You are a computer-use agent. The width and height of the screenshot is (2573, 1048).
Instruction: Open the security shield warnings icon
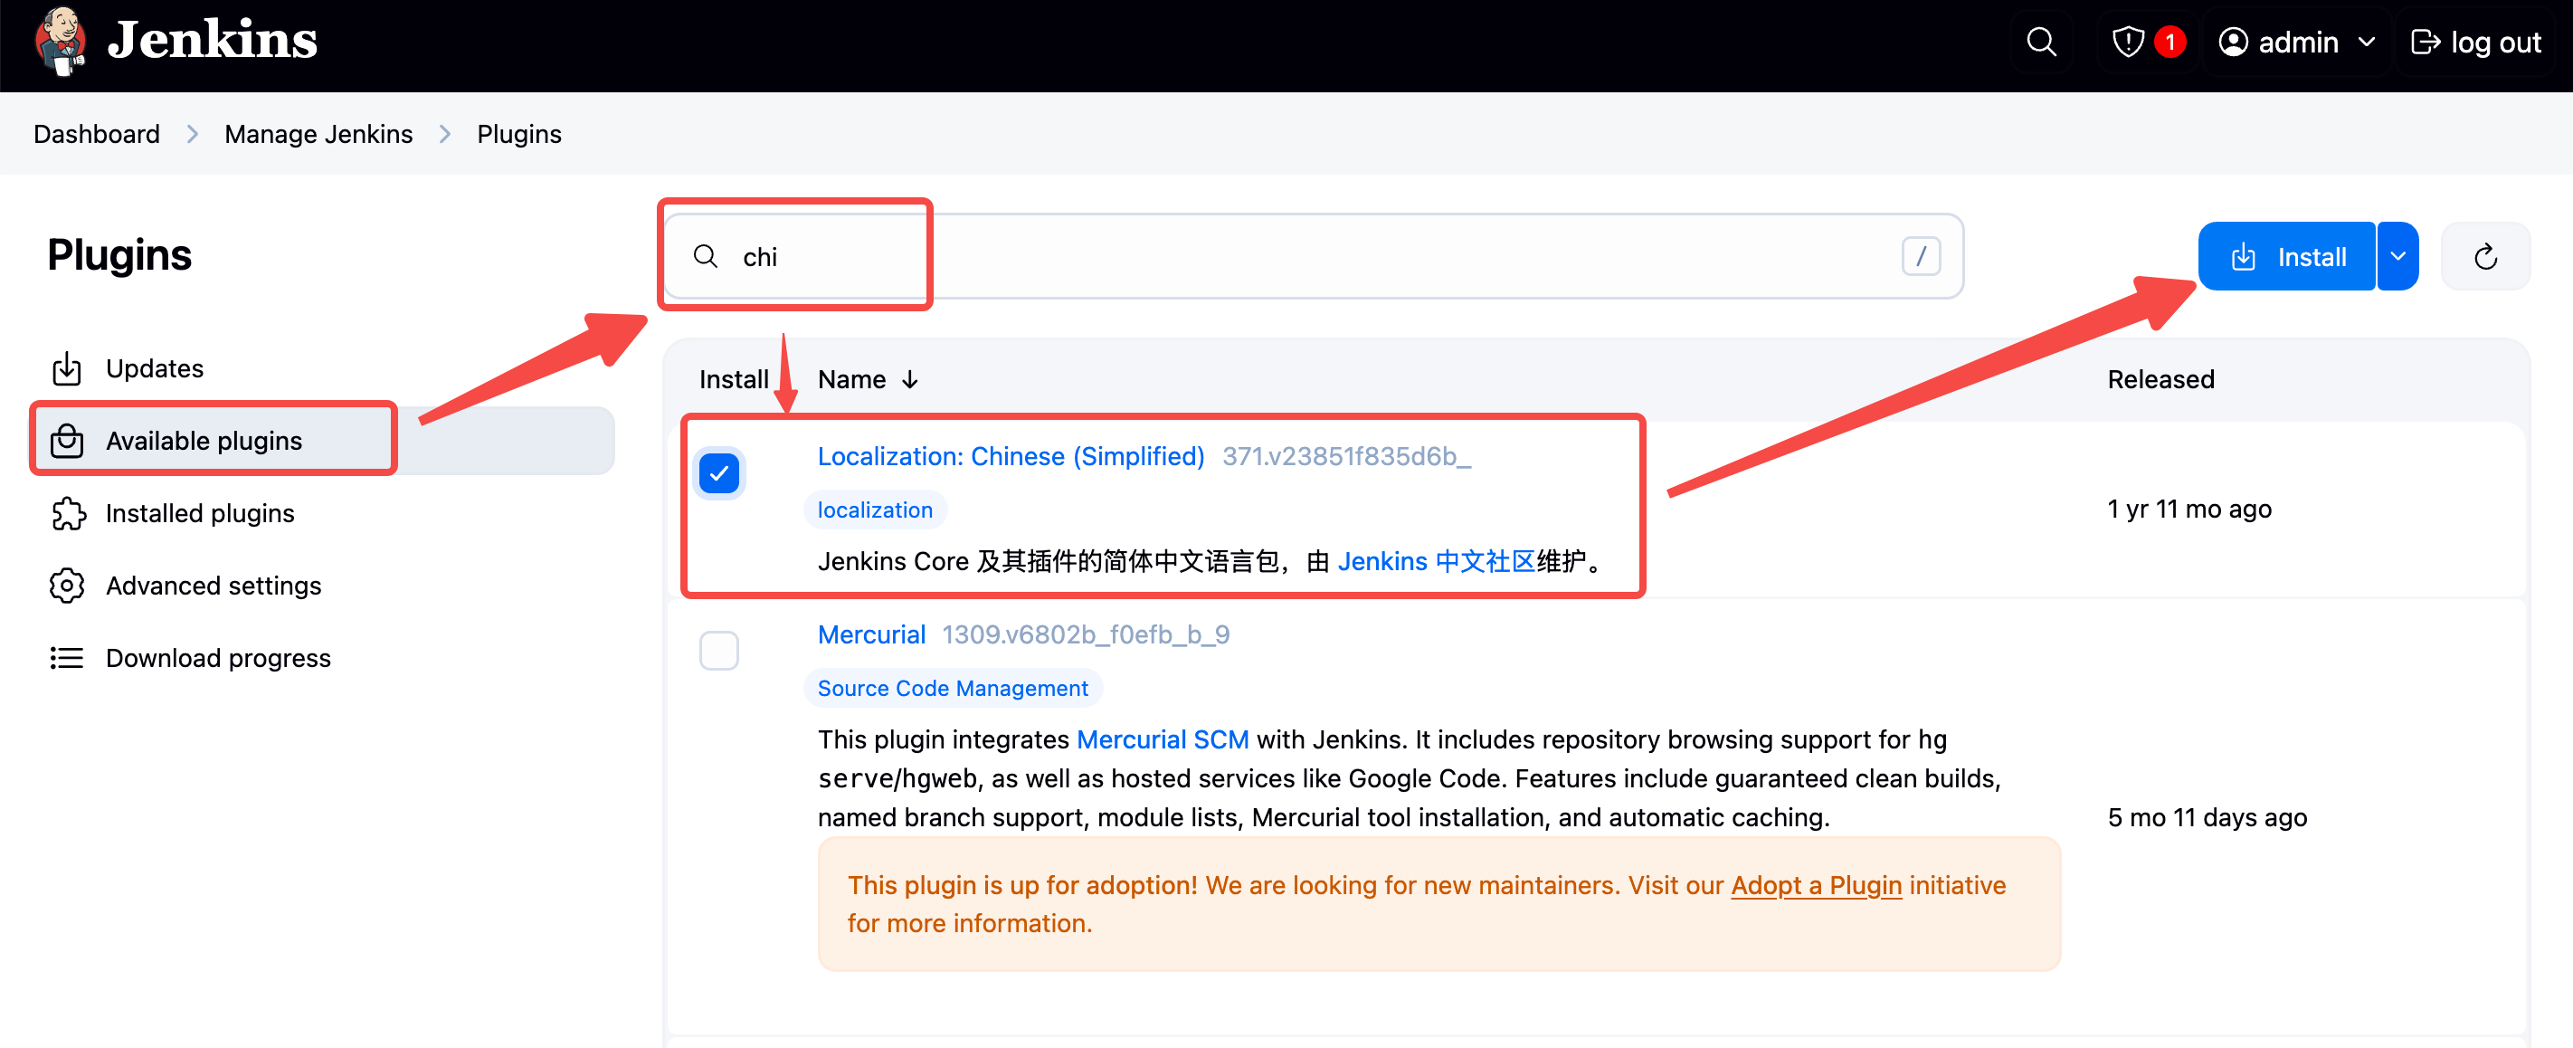[x=2128, y=42]
